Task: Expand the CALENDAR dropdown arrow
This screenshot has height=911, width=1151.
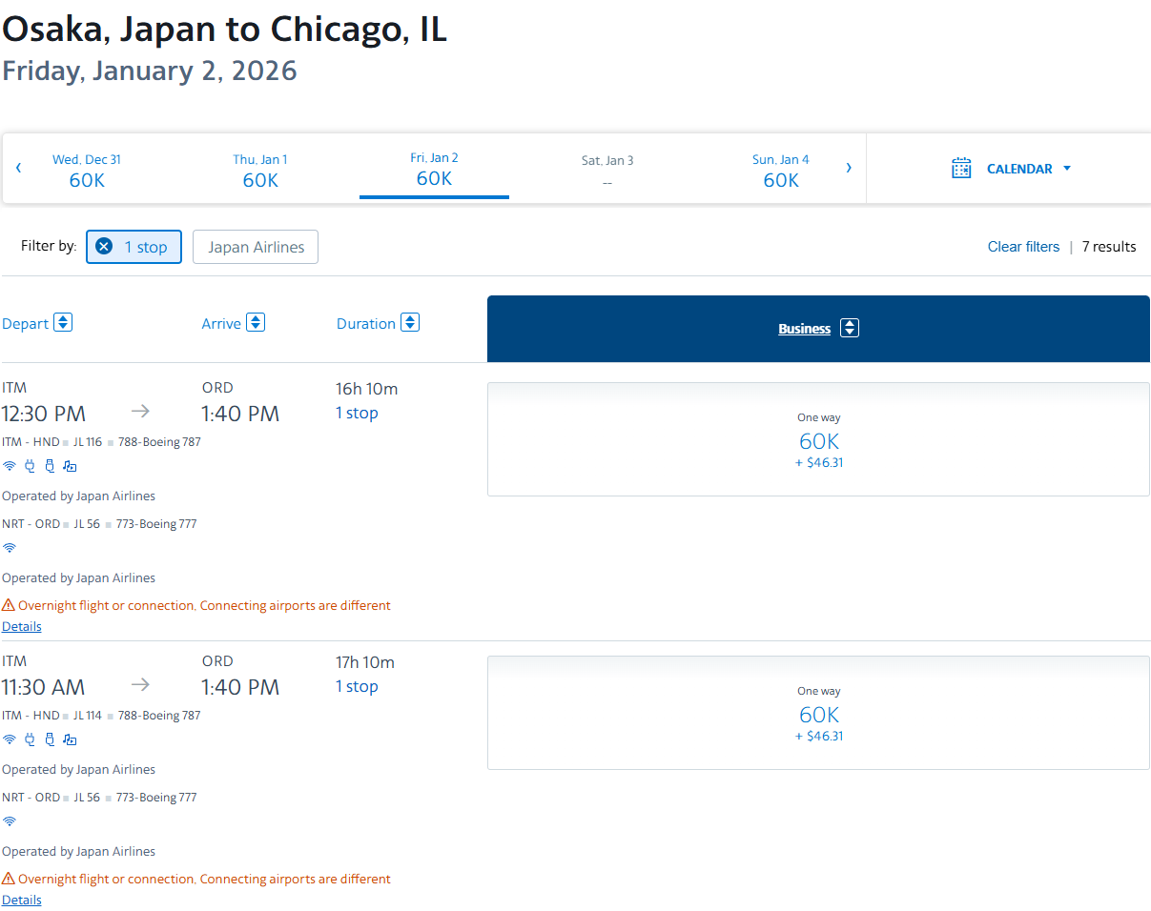Action: click(x=1067, y=169)
